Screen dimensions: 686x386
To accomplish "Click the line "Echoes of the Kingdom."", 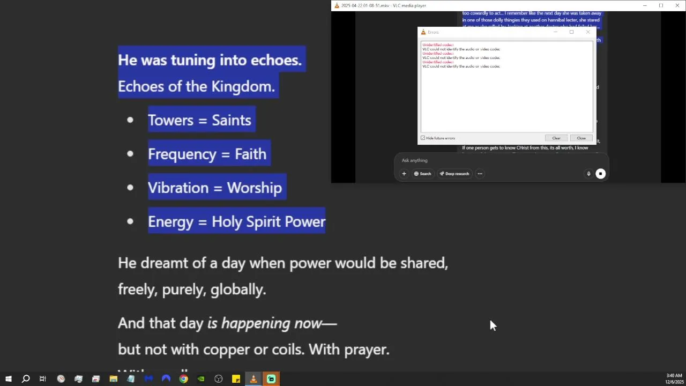I will (x=196, y=86).
